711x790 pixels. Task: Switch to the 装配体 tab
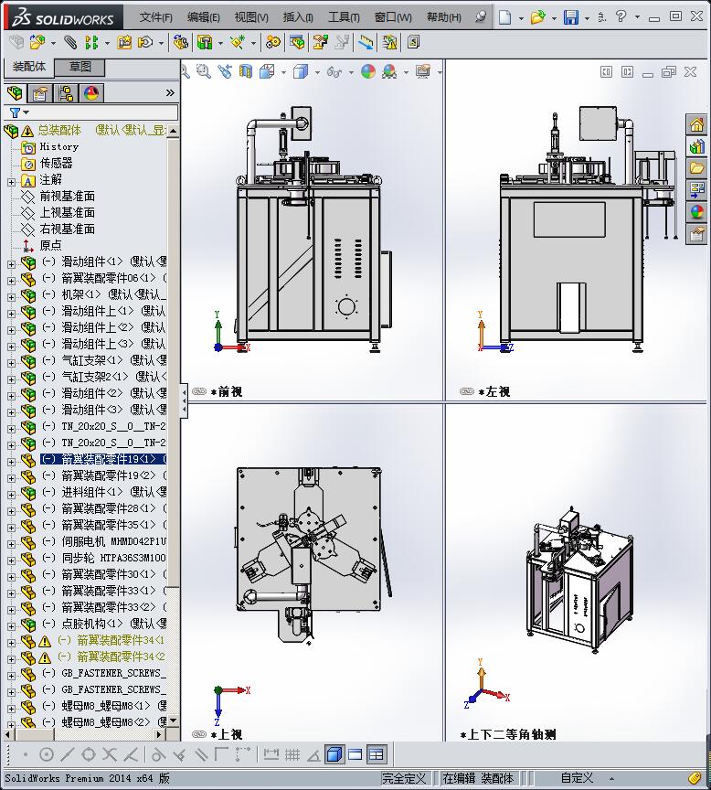click(28, 67)
